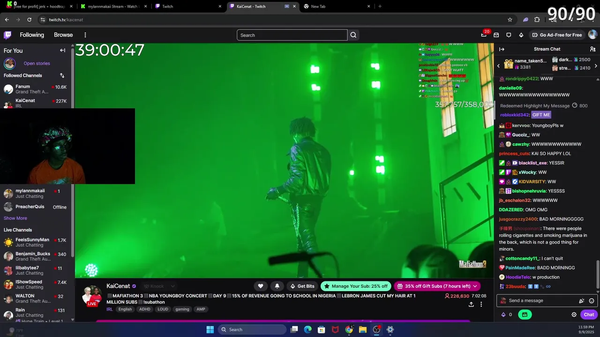Screen dimensions: 600x337
Task: Open browser Extensions puzzle icon
Action: point(537,20)
